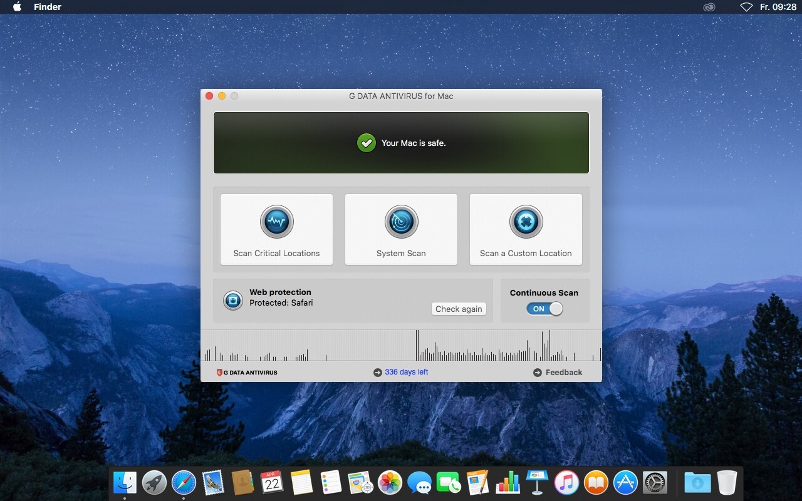
Task: Click the Scan a Custom Location label
Action: [x=526, y=254]
